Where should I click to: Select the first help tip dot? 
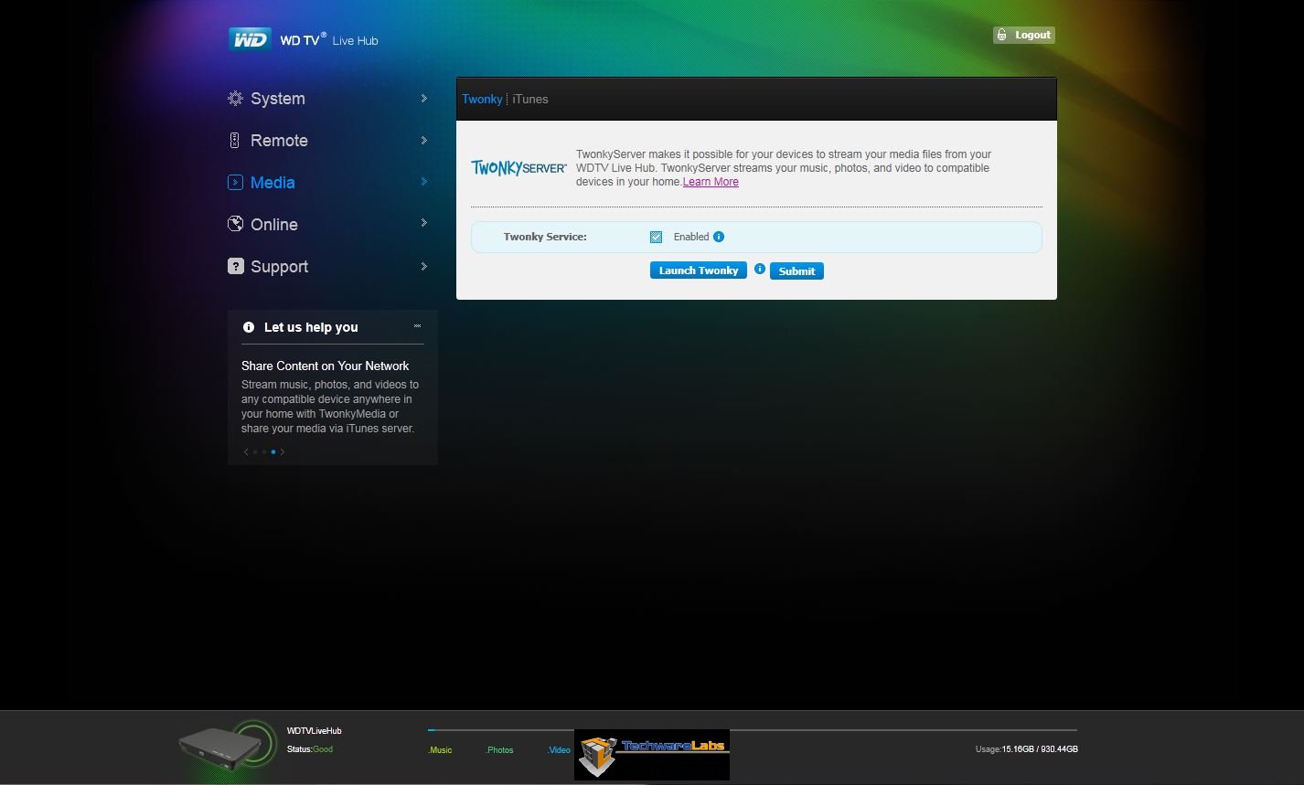pyautogui.click(x=255, y=451)
